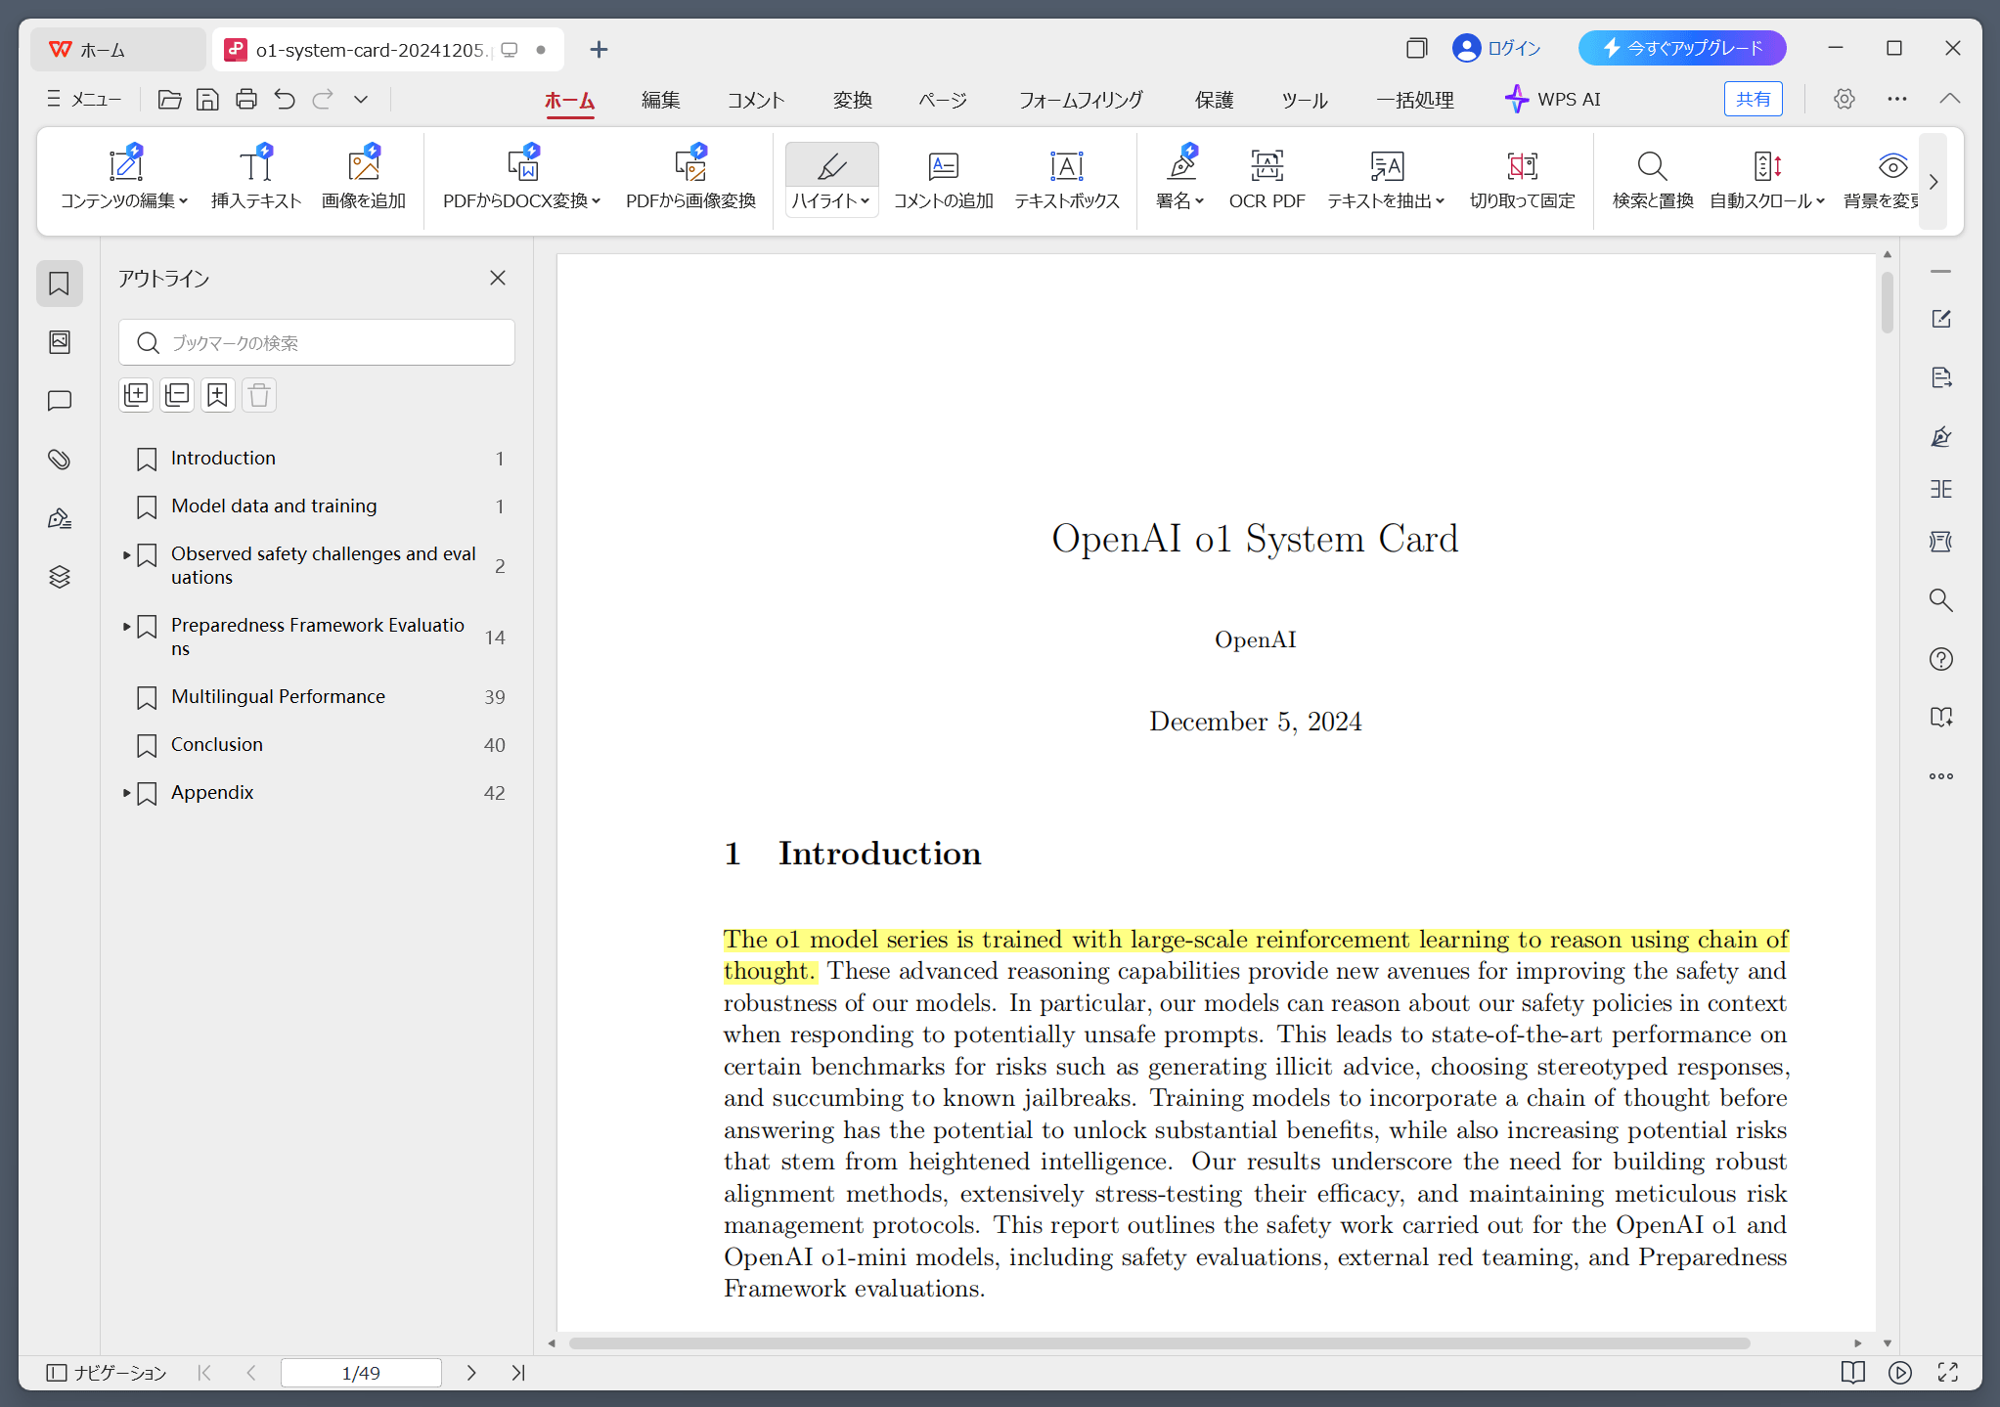Viewport: 2000px width, 1407px height.
Task: Toggle the Navigation pane button
Action: pyautogui.click(x=107, y=1373)
